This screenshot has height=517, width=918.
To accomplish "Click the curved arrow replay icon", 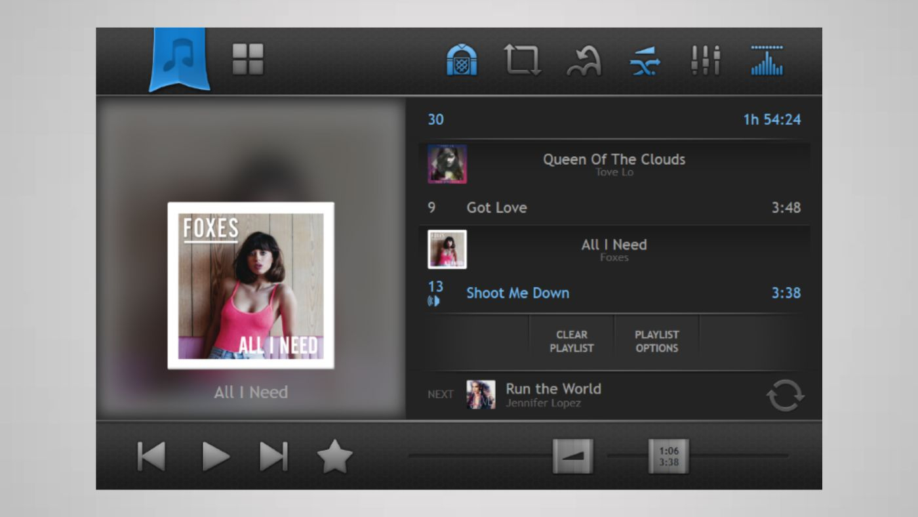I will click(584, 61).
